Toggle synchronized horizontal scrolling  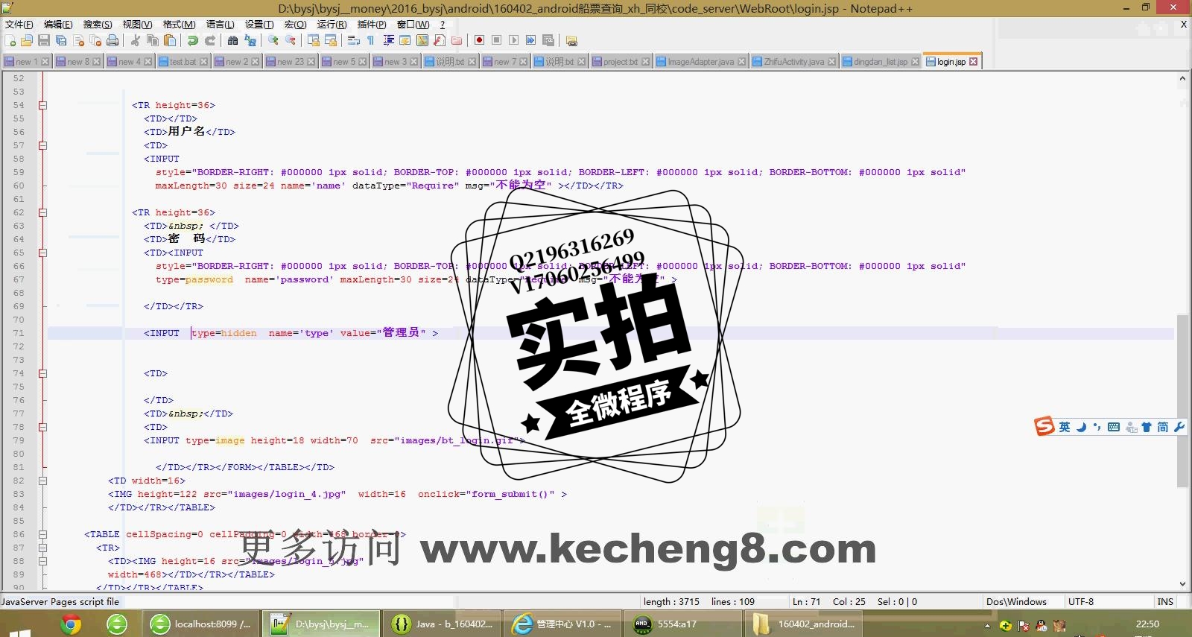331,40
